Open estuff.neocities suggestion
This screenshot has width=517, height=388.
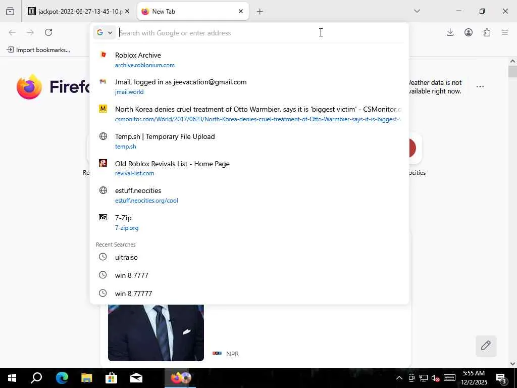pyautogui.click(x=249, y=196)
